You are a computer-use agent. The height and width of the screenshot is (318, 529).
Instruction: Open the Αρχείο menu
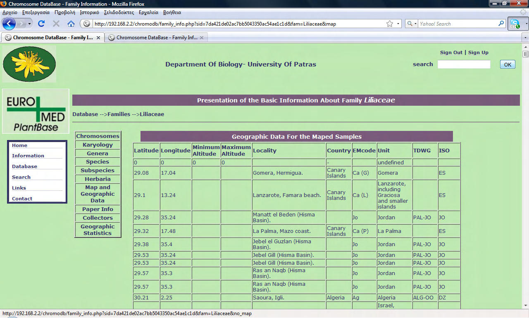coord(10,12)
